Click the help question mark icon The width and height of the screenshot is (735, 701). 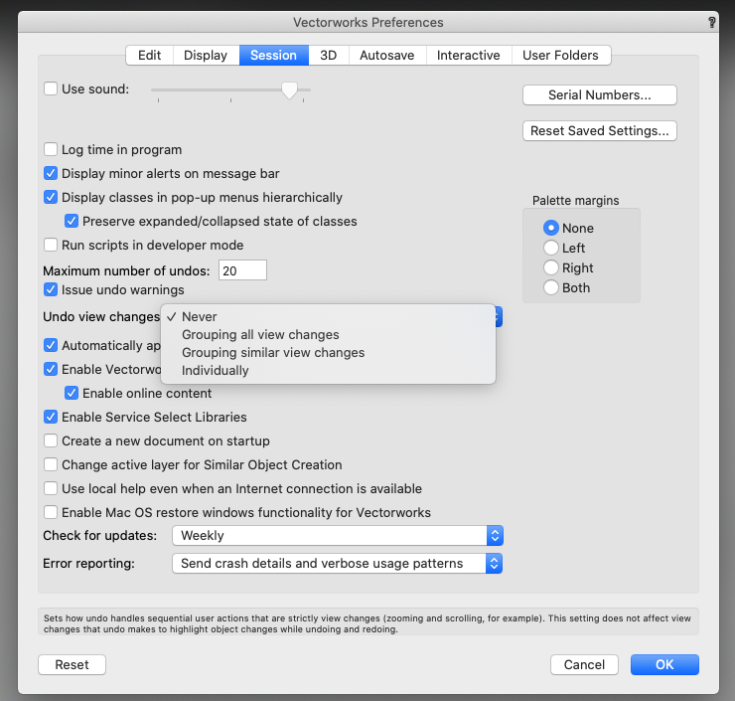[x=711, y=22]
